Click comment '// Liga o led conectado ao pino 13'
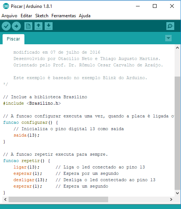 [100, 167]
